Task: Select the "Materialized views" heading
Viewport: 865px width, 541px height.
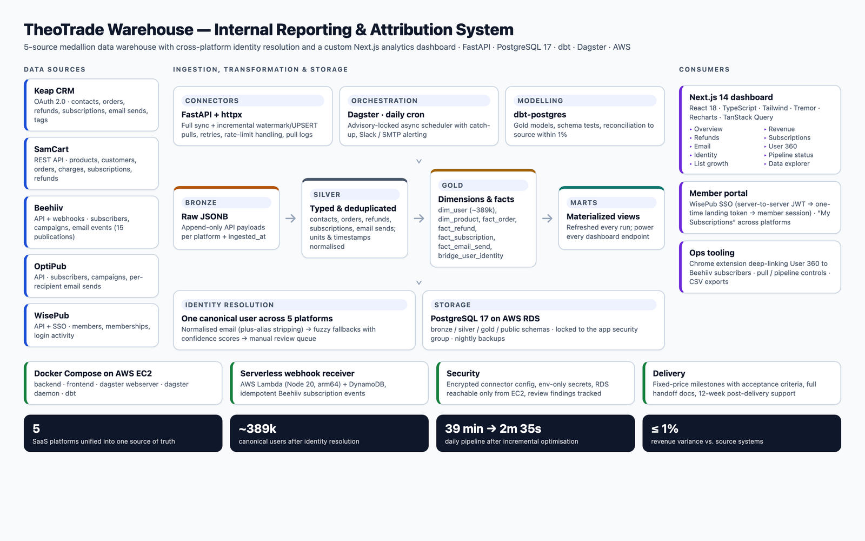Action: coord(603,216)
